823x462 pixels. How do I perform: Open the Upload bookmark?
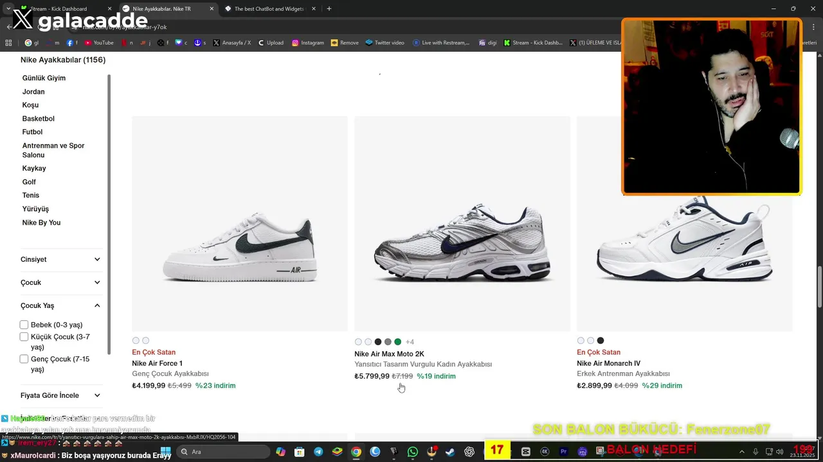(271, 43)
